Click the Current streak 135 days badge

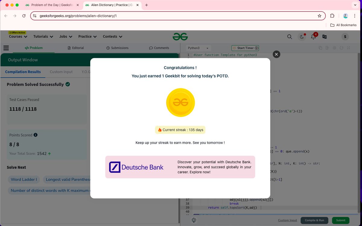180,130
